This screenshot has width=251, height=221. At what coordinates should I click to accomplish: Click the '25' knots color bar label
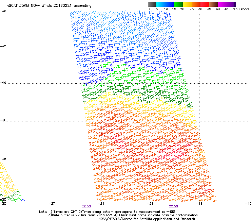[192, 9]
